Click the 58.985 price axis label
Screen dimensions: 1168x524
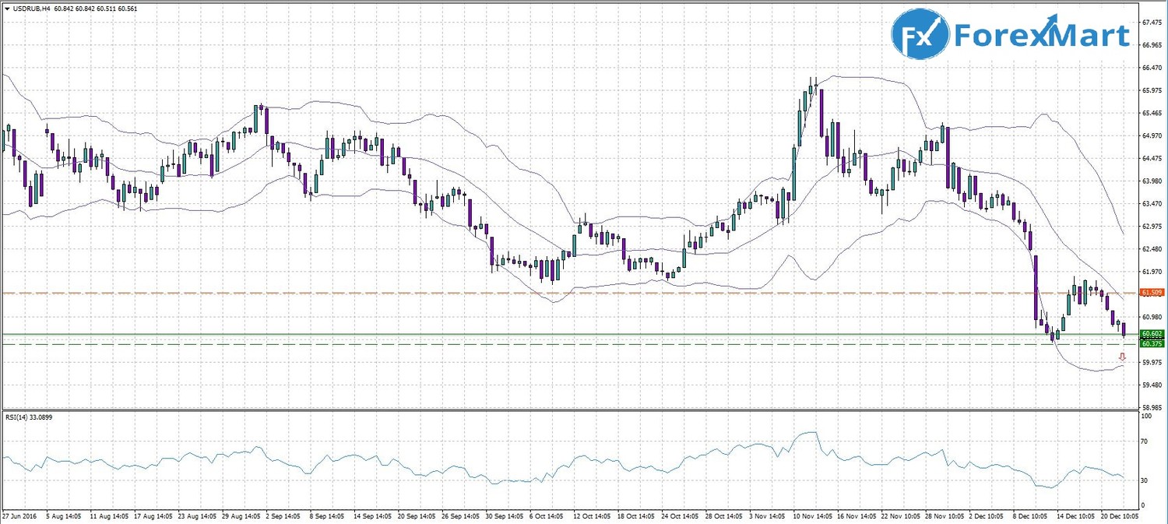coord(1152,407)
